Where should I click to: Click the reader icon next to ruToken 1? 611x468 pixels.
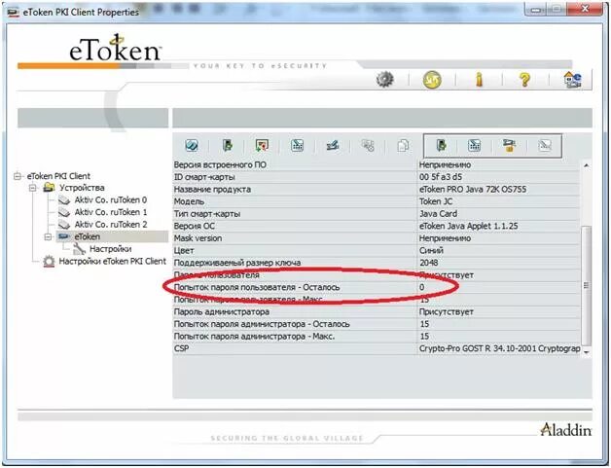[64, 213]
